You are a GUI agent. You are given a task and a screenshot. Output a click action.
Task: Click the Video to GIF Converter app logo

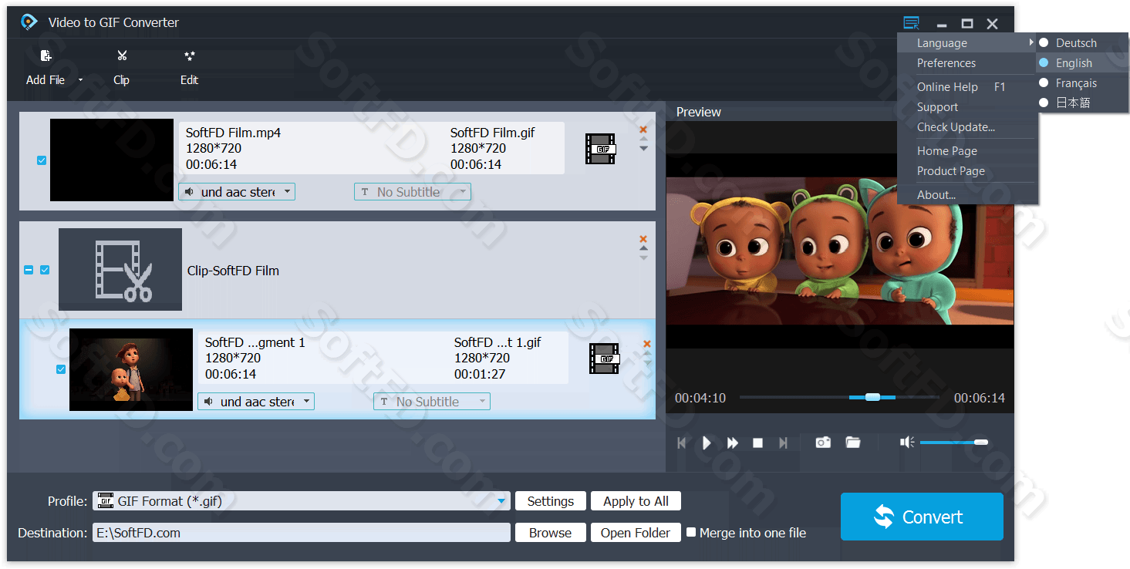(29, 22)
